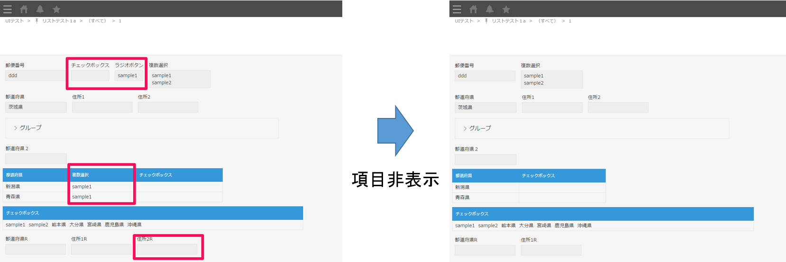Click 住所2 input in left screenshot

pos(168,107)
